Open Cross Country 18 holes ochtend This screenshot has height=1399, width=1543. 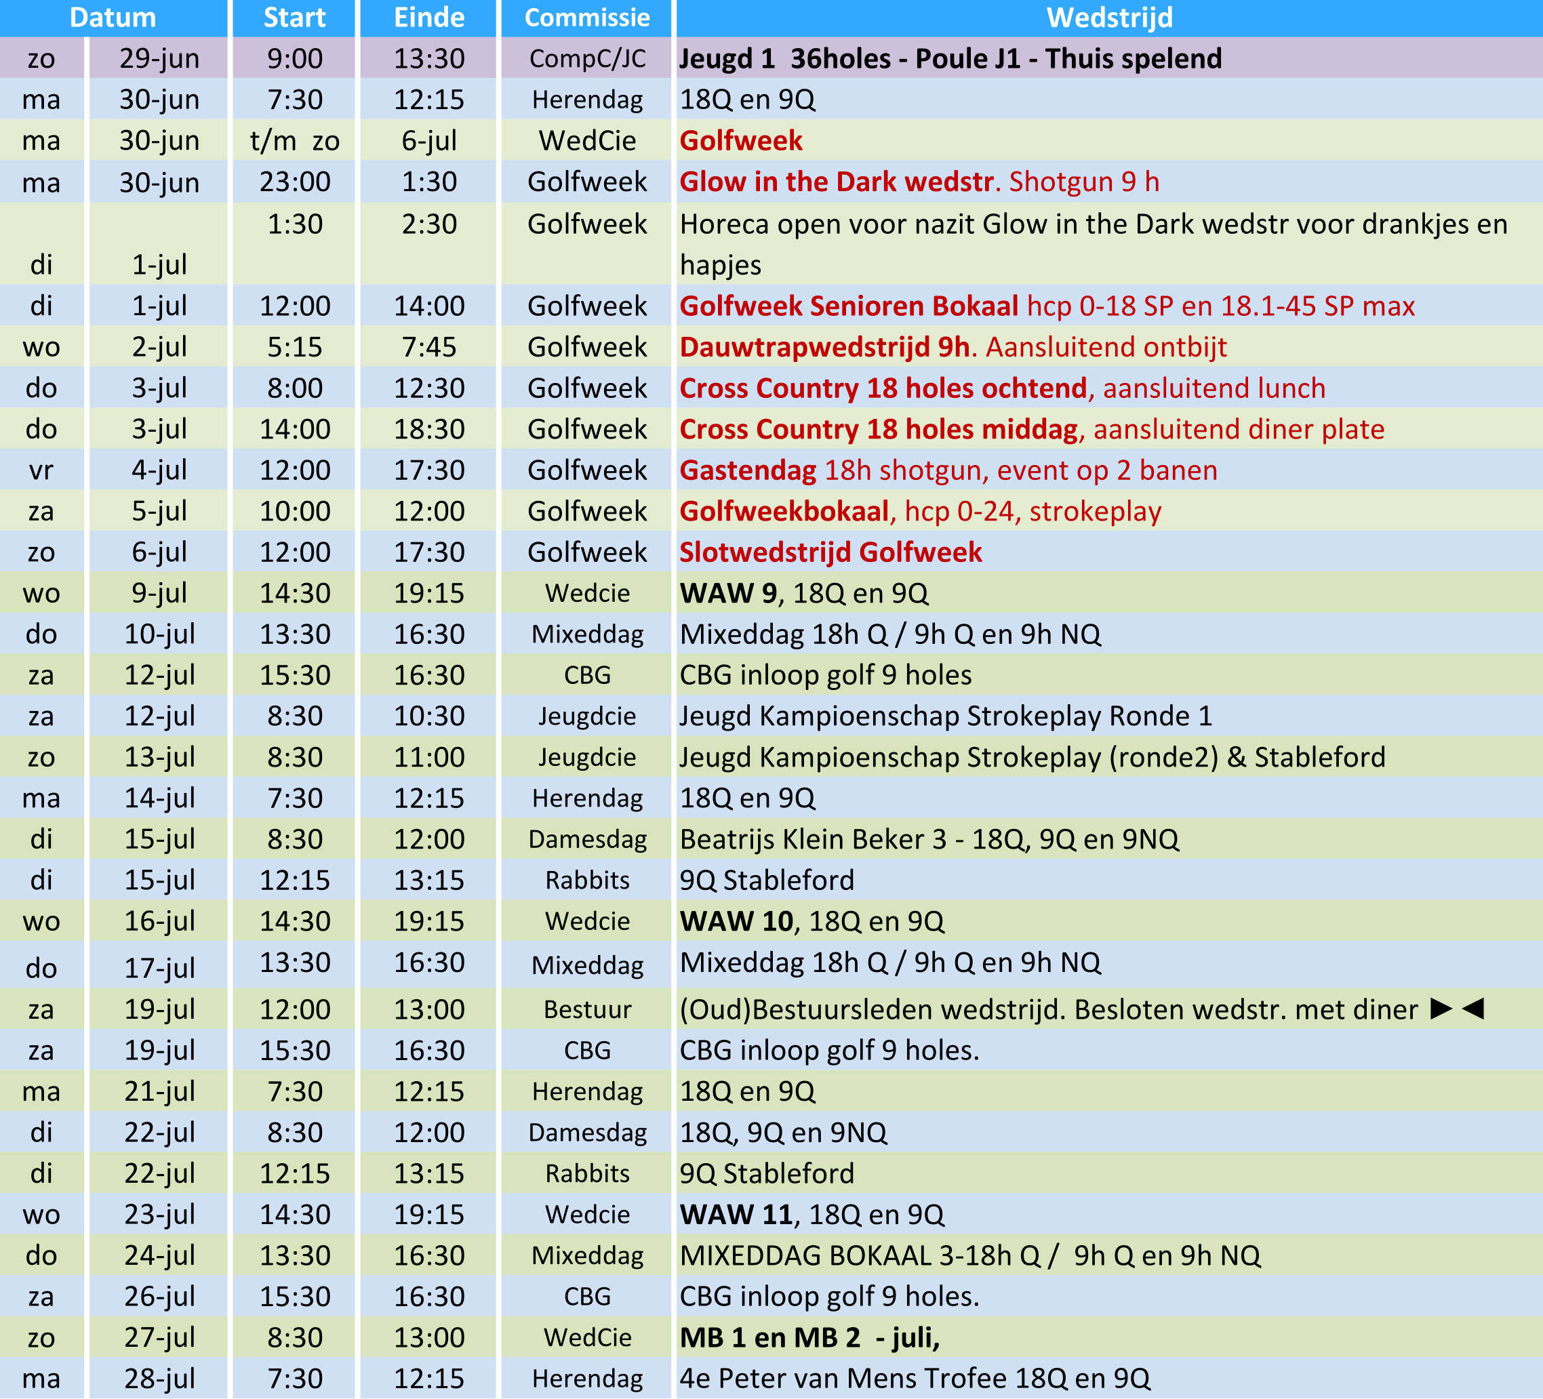pos(883,389)
